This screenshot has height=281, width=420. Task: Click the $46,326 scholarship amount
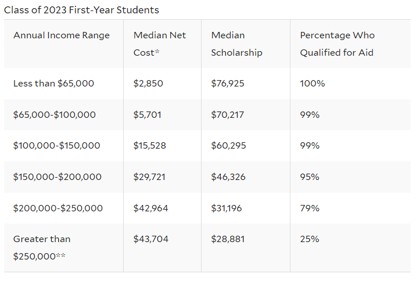tap(228, 177)
